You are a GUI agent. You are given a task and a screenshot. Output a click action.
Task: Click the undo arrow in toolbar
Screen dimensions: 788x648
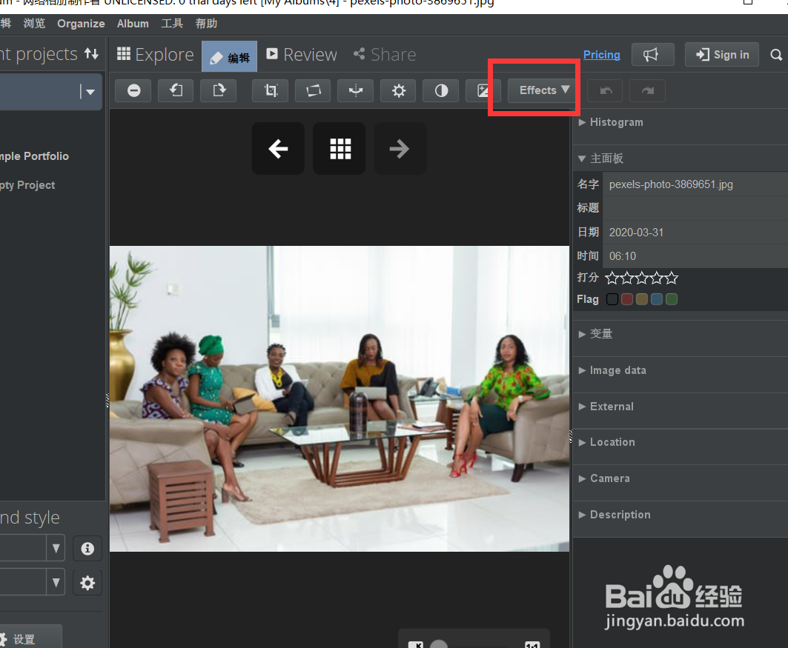point(605,91)
